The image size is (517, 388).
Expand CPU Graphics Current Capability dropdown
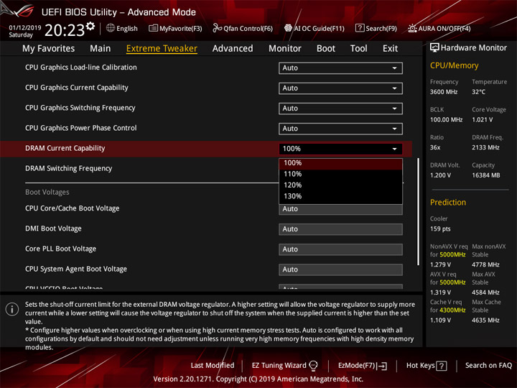coord(340,88)
